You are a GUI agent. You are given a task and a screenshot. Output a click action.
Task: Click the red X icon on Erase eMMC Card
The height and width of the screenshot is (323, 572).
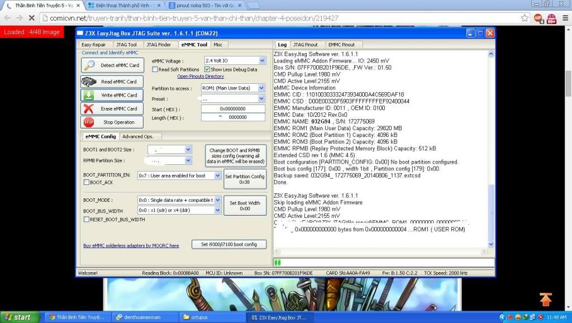pos(89,109)
